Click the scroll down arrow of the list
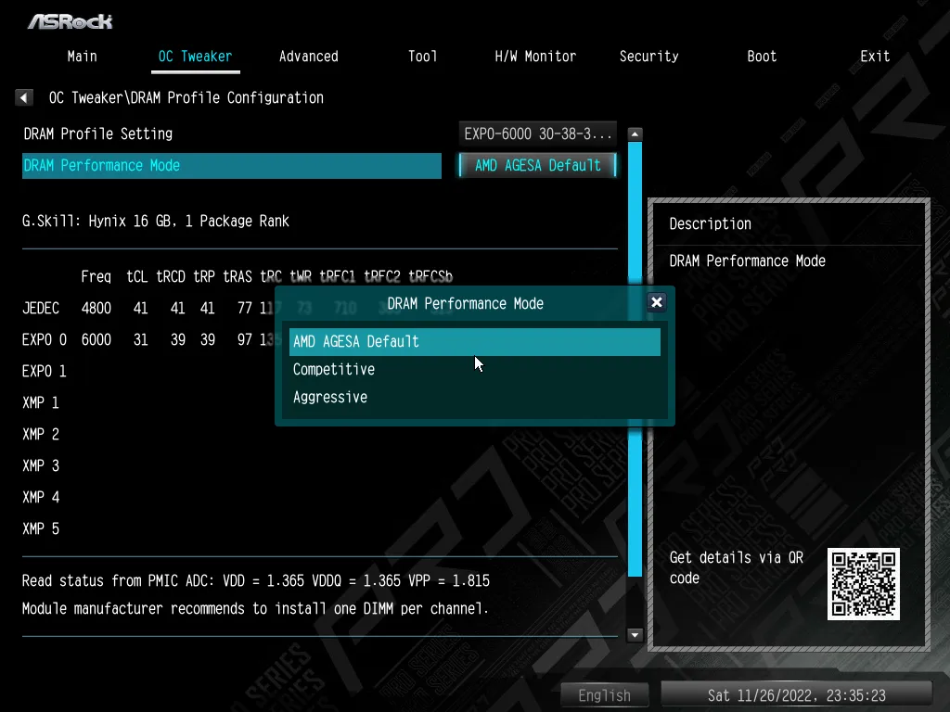Viewport: 950px width, 712px height. (635, 635)
